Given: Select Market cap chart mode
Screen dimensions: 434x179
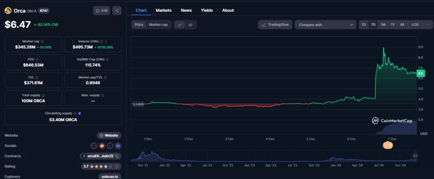Looking at the screenshot, I should click(159, 24).
